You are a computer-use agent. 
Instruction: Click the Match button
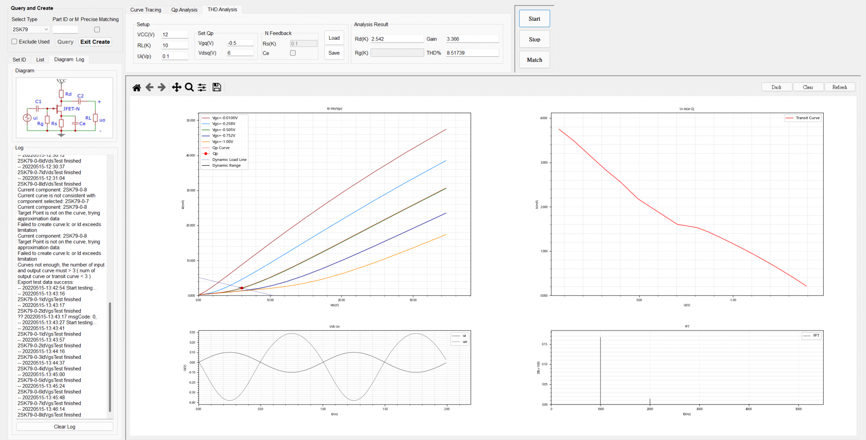[x=534, y=60]
